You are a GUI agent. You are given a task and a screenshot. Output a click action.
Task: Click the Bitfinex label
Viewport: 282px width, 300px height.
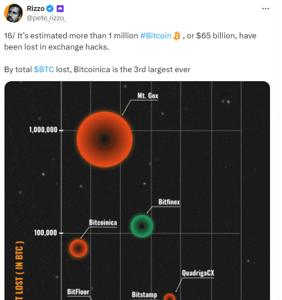[x=169, y=202]
